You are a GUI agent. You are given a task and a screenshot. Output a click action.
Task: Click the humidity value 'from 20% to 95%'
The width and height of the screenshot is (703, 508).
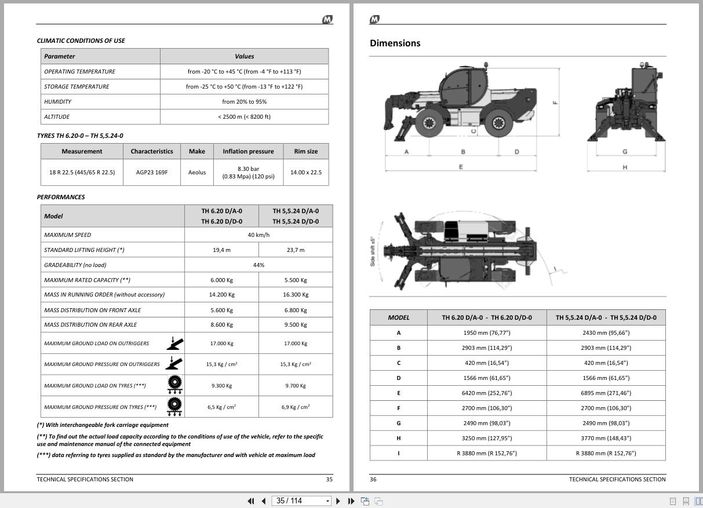[x=244, y=101]
